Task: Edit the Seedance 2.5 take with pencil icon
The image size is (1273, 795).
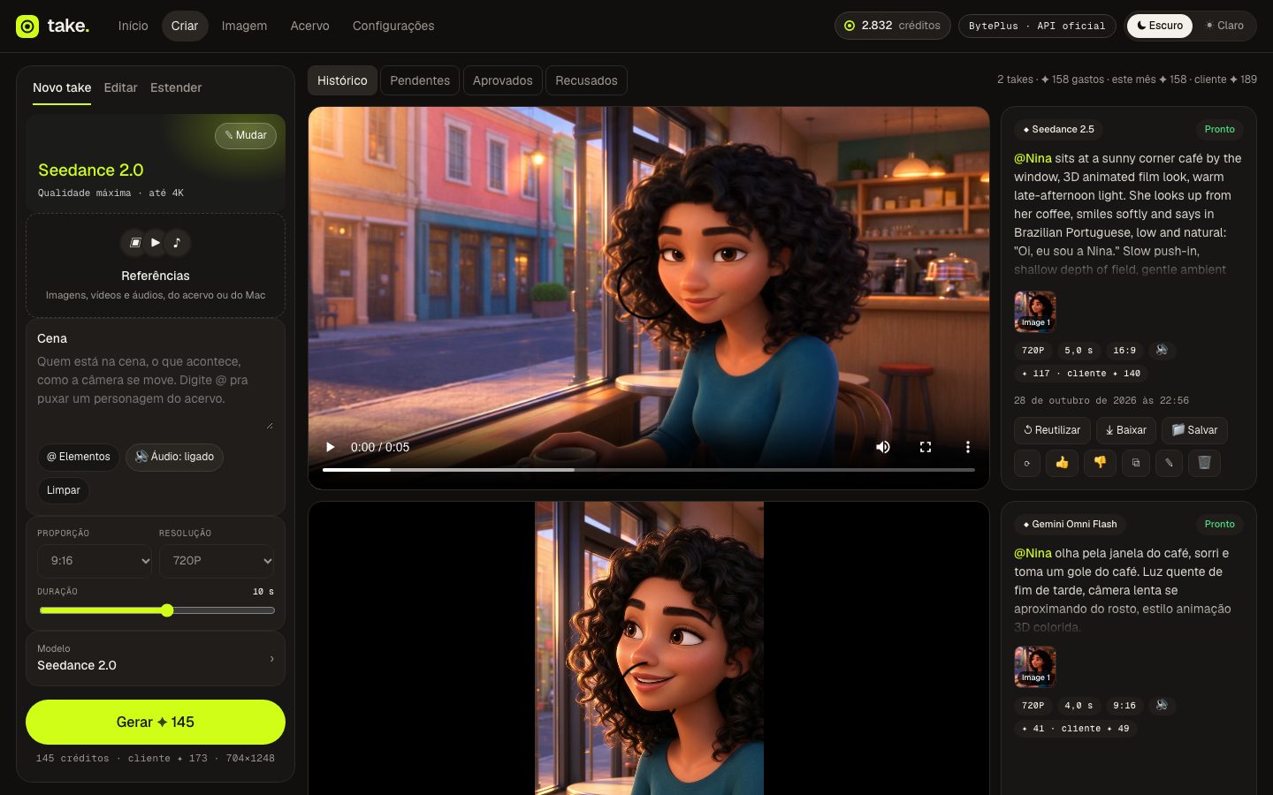Action: pyautogui.click(x=1169, y=463)
